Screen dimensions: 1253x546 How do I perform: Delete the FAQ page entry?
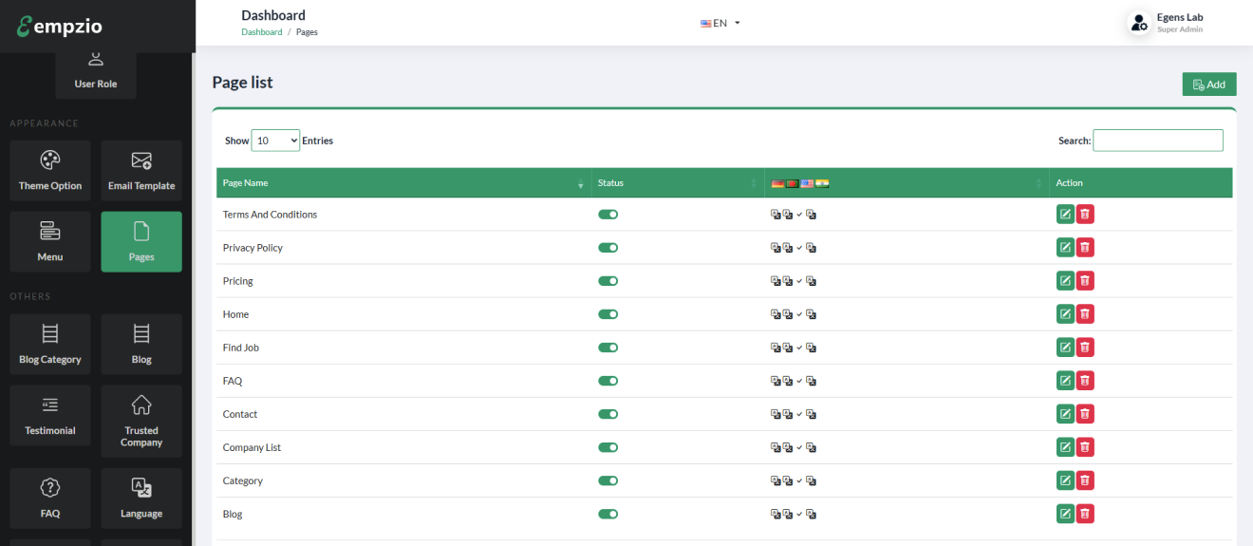click(x=1085, y=381)
